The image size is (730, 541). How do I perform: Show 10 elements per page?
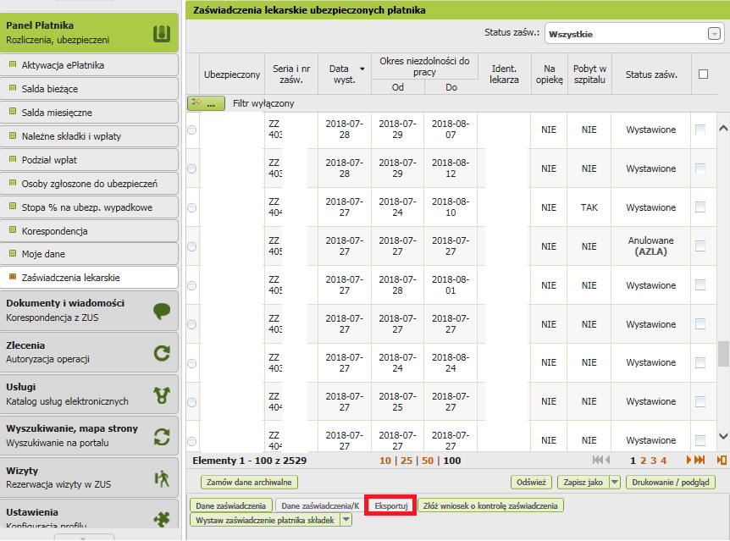(385, 461)
